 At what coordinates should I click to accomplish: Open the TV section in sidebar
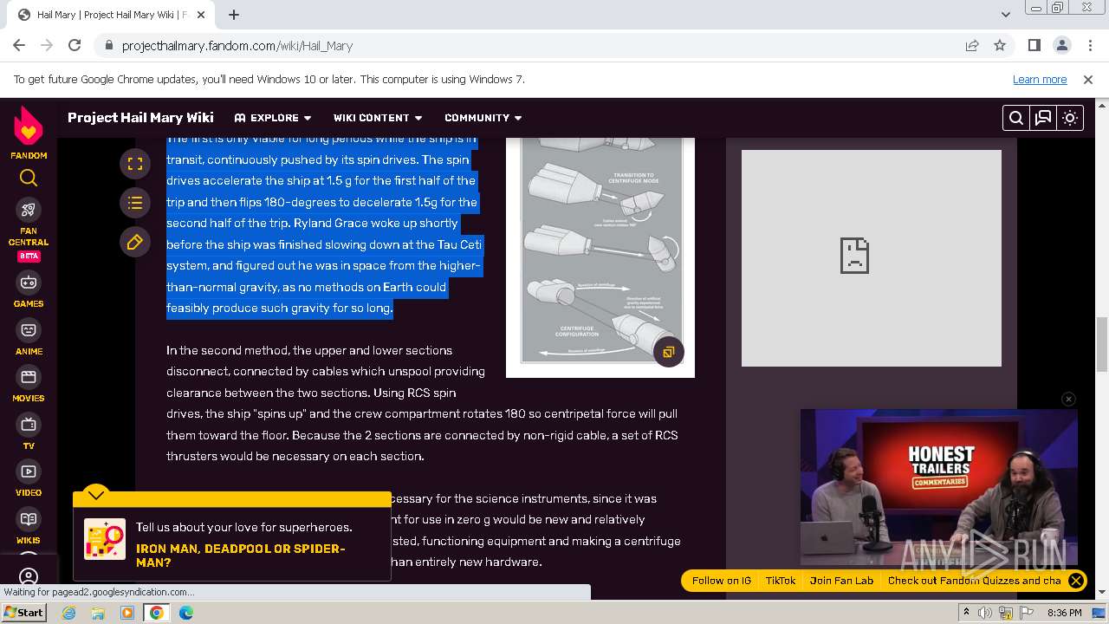pos(29,432)
